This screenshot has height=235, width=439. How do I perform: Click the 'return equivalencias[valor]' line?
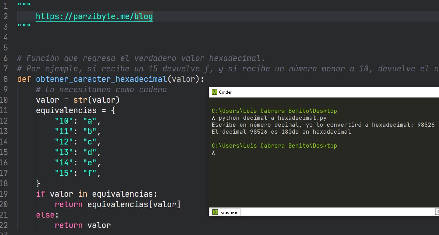(x=118, y=204)
